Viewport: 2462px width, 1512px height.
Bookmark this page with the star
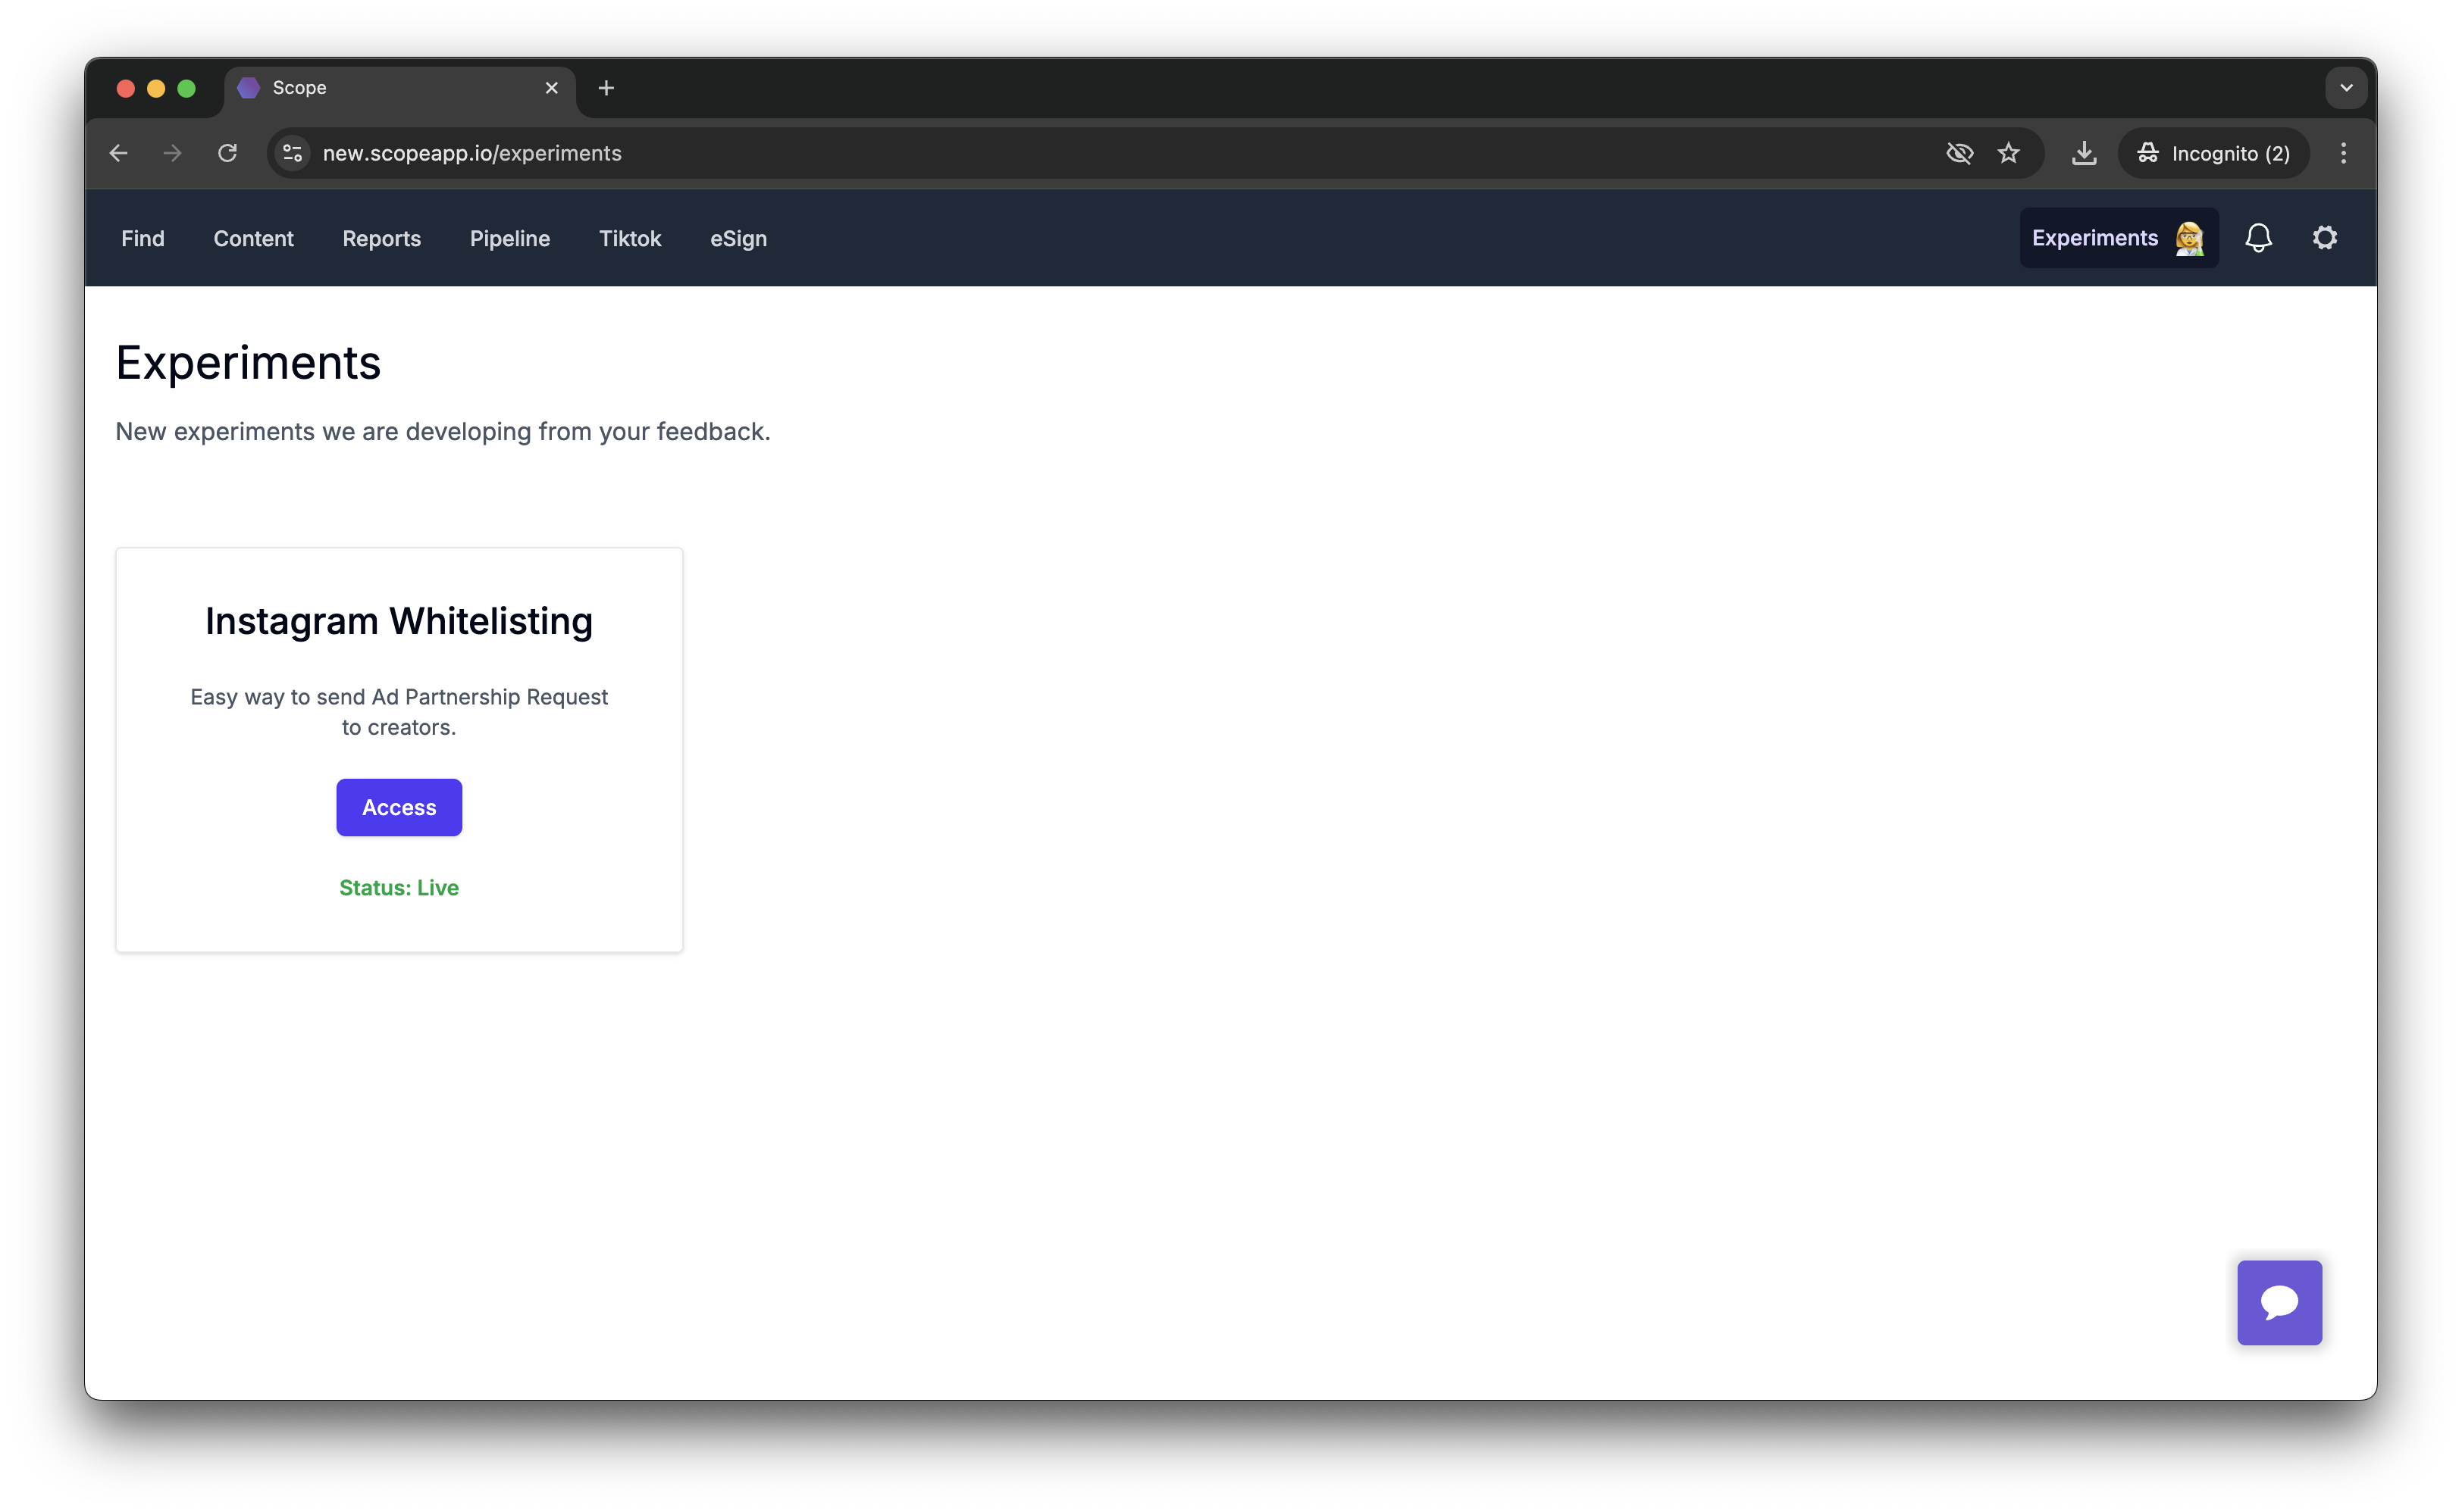click(2008, 153)
